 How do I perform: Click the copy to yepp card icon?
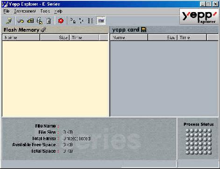pos(30,21)
